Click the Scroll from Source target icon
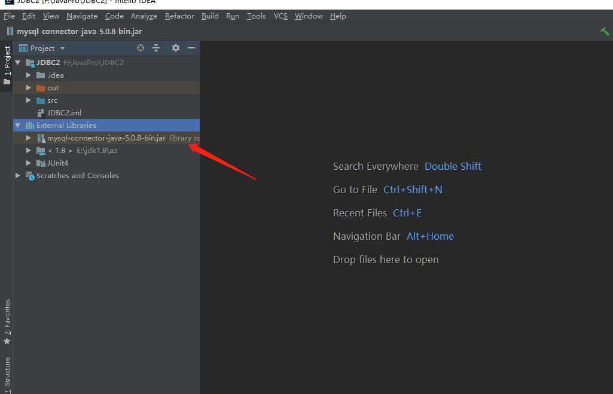The width and height of the screenshot is (613, 394). coord(141,48)
